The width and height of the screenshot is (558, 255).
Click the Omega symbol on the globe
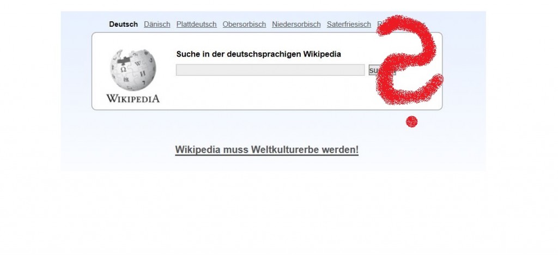[124, 69]
